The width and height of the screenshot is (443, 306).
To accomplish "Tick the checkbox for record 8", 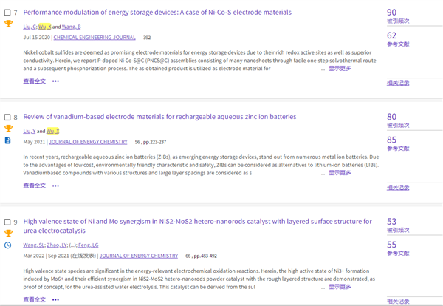I will point(7,117).
